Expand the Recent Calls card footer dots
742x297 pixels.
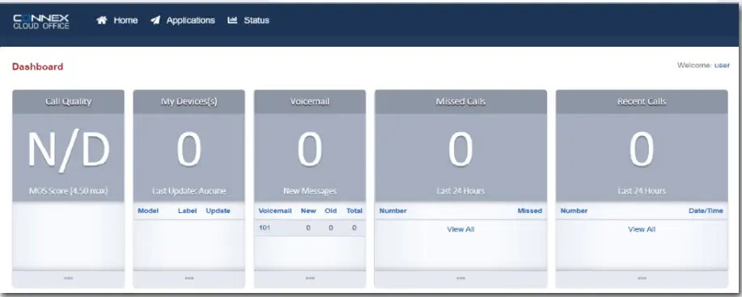point(642,278)
